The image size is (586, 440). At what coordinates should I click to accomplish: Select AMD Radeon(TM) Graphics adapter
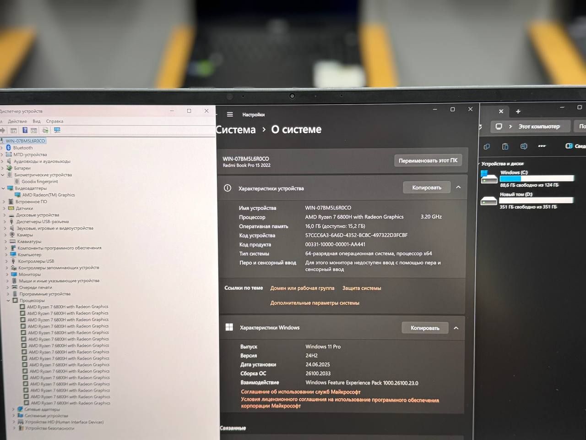pyautogui.click(x=49, y=195)
